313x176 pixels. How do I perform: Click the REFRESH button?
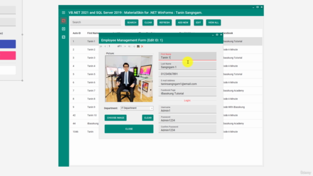click(x=164, y=22)
